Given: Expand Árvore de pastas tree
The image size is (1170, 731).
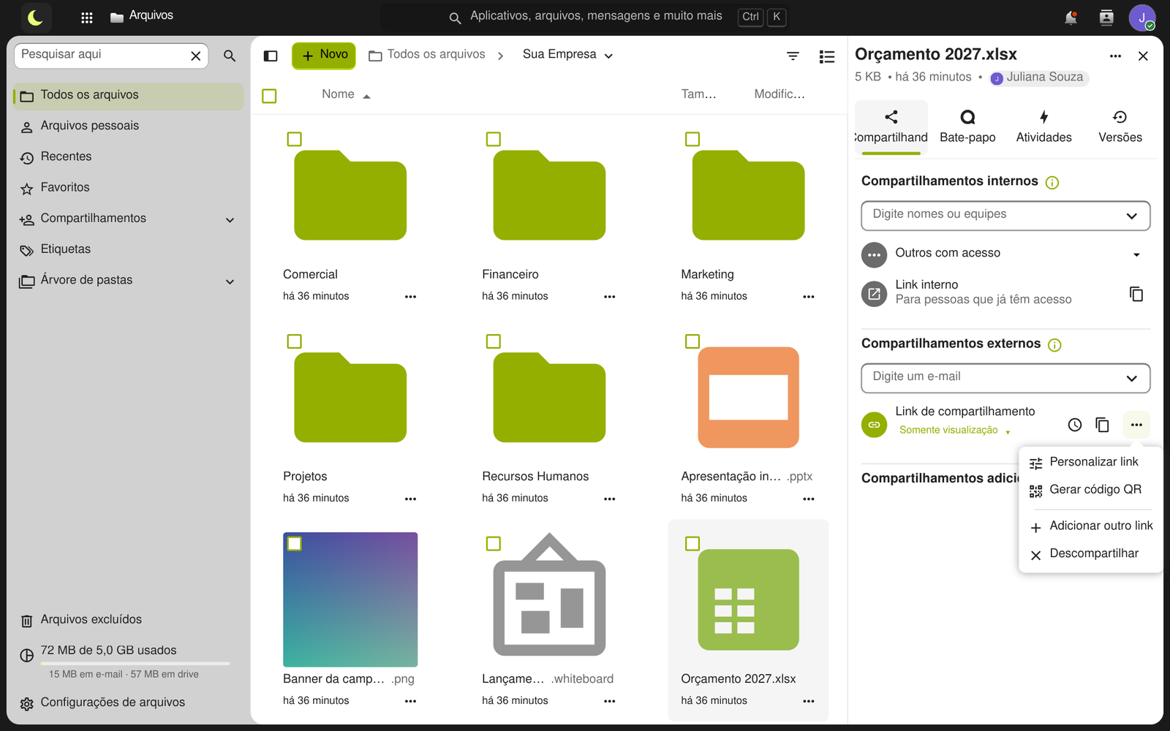Looking at the screenshot, I should (230, 281).
